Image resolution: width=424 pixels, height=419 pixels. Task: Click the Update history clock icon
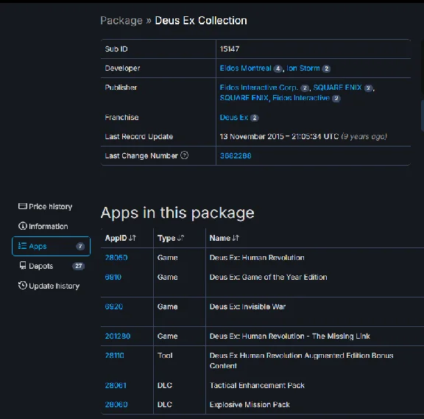point(22,286)
